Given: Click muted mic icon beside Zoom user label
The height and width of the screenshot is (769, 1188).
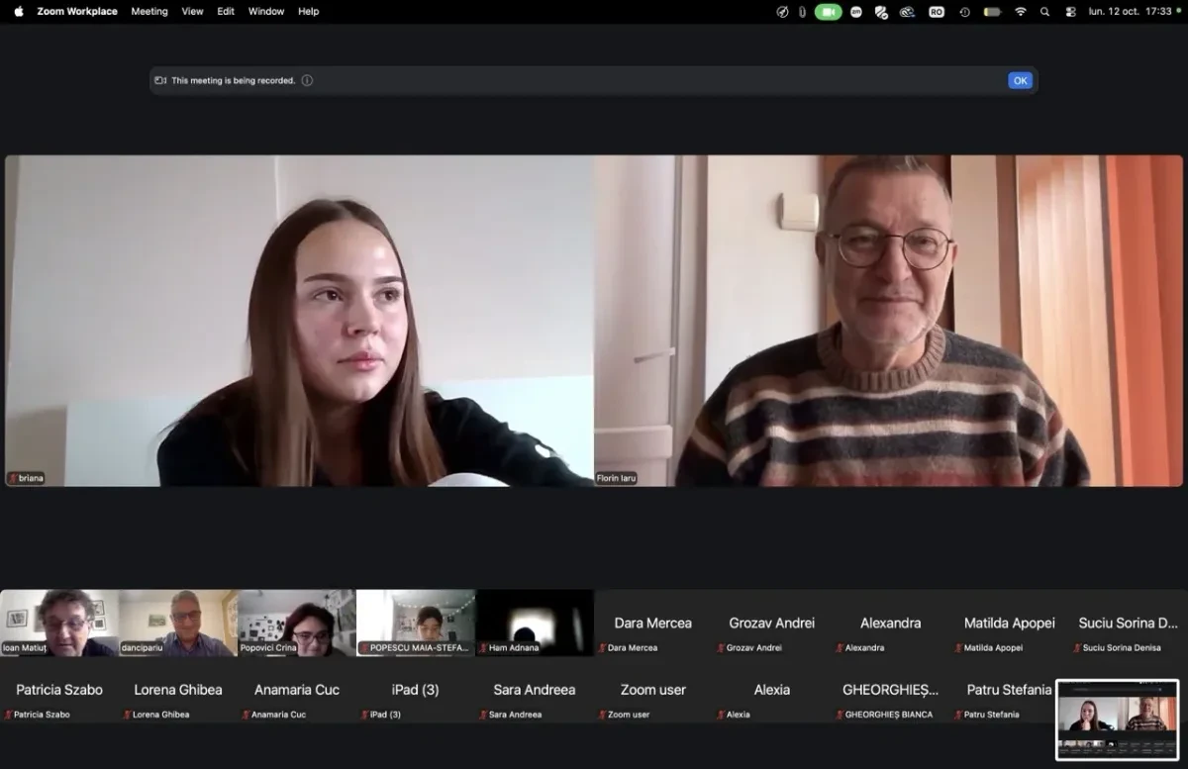Looking at the screenshot, I should [602, 715].
